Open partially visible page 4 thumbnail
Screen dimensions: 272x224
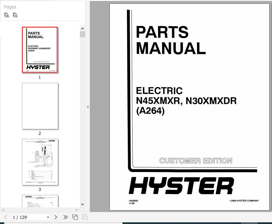(40, 201)
